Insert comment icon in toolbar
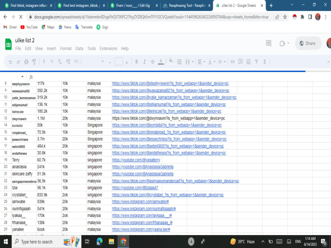Viewport: 331px width, 248px height. pos(240,62)
